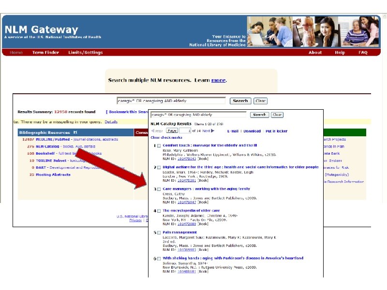
Task: Open the FAQ menu item
Action: [363, 53]
